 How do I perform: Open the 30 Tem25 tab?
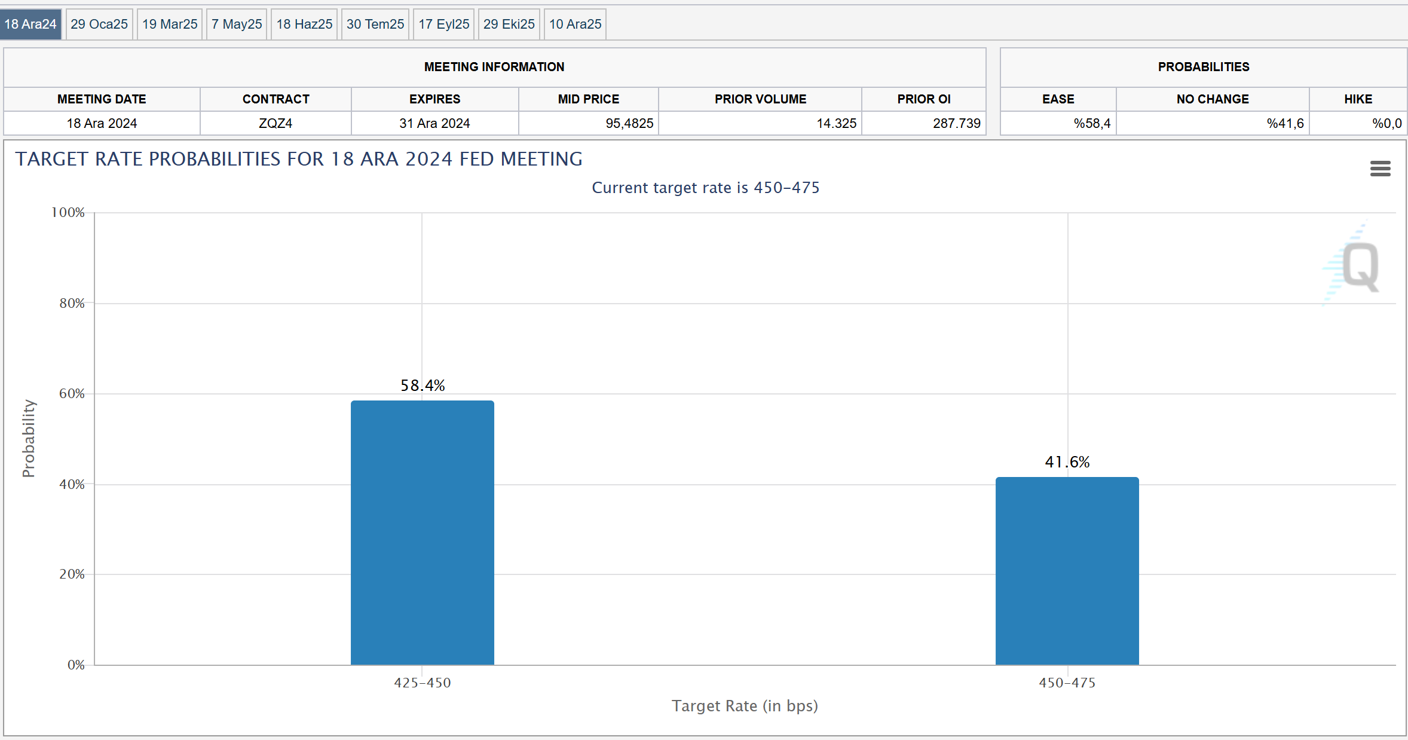coord(375,24)
